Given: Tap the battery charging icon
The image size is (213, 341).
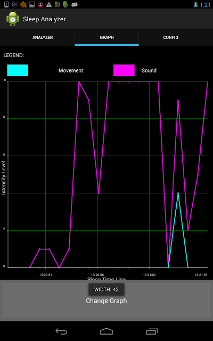Looking at the screenshot, I should coord(195,4).
